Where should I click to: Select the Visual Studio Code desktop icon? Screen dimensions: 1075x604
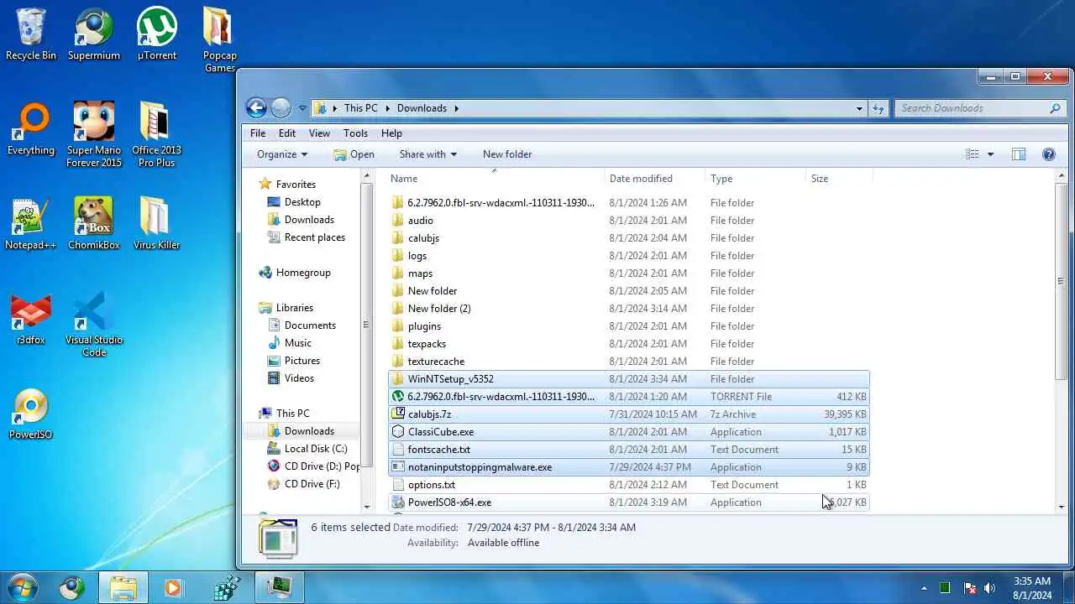coord(94,324)
